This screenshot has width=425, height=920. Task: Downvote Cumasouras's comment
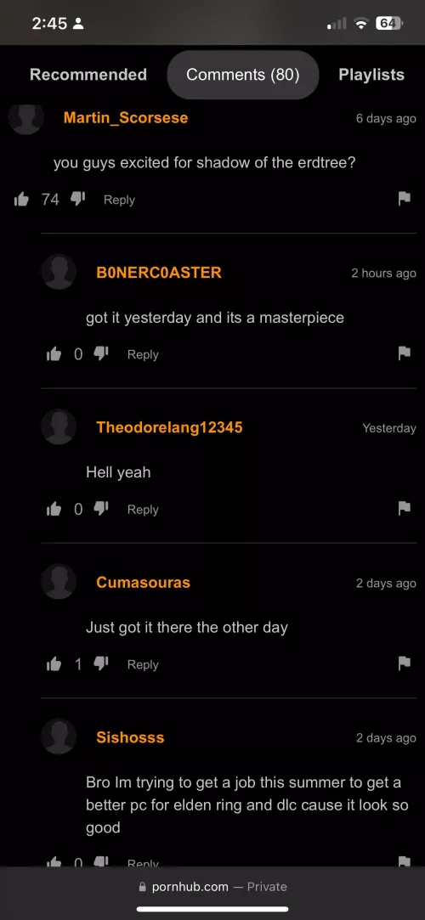101,664
